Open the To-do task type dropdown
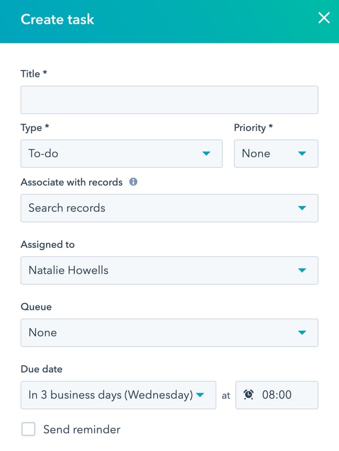This screenshot has height=451, width=339. (113, 154)
